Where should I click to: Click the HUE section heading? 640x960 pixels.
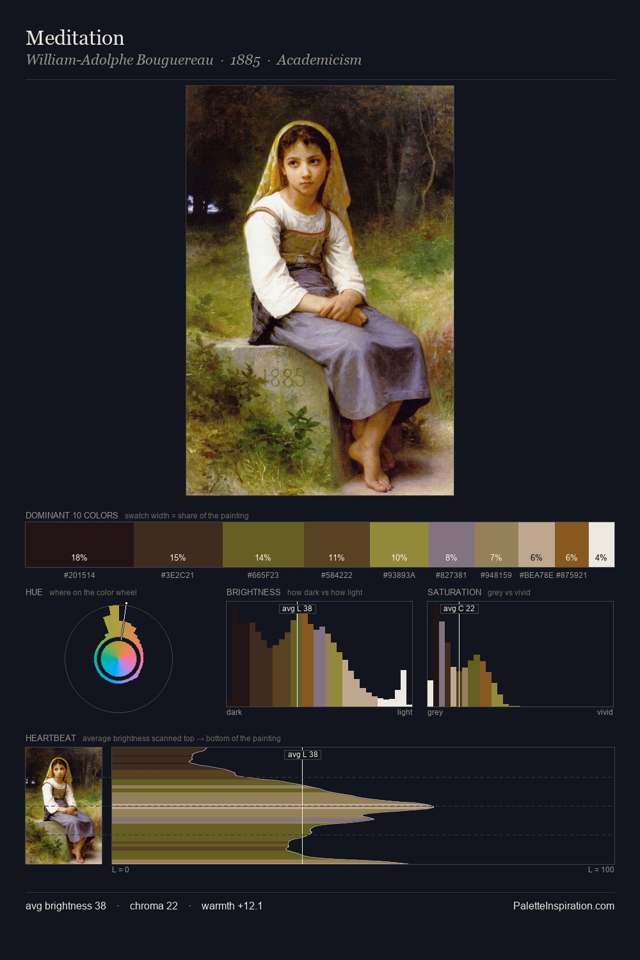pos(34,592)
